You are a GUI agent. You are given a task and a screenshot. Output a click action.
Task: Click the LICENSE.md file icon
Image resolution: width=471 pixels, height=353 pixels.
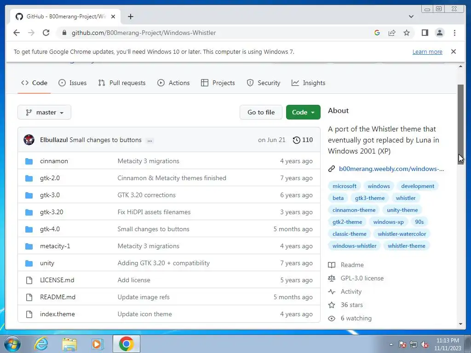29,280
